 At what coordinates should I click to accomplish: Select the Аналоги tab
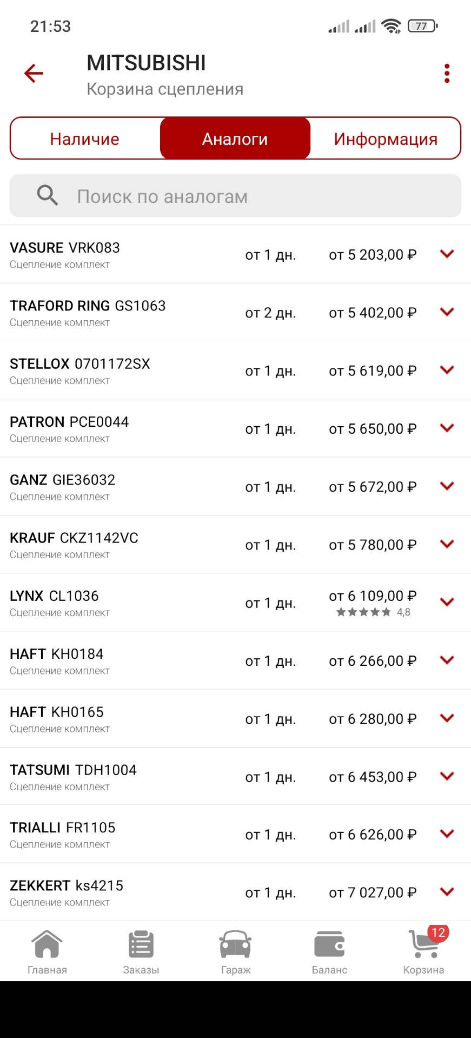pos(235,138)
